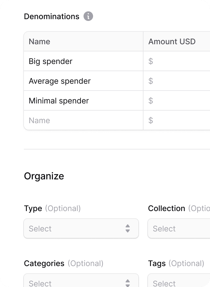Edit the Minimal spender name cell
Image resolution: width=210 pixels, height=287 pixels.
coord(84,101)
